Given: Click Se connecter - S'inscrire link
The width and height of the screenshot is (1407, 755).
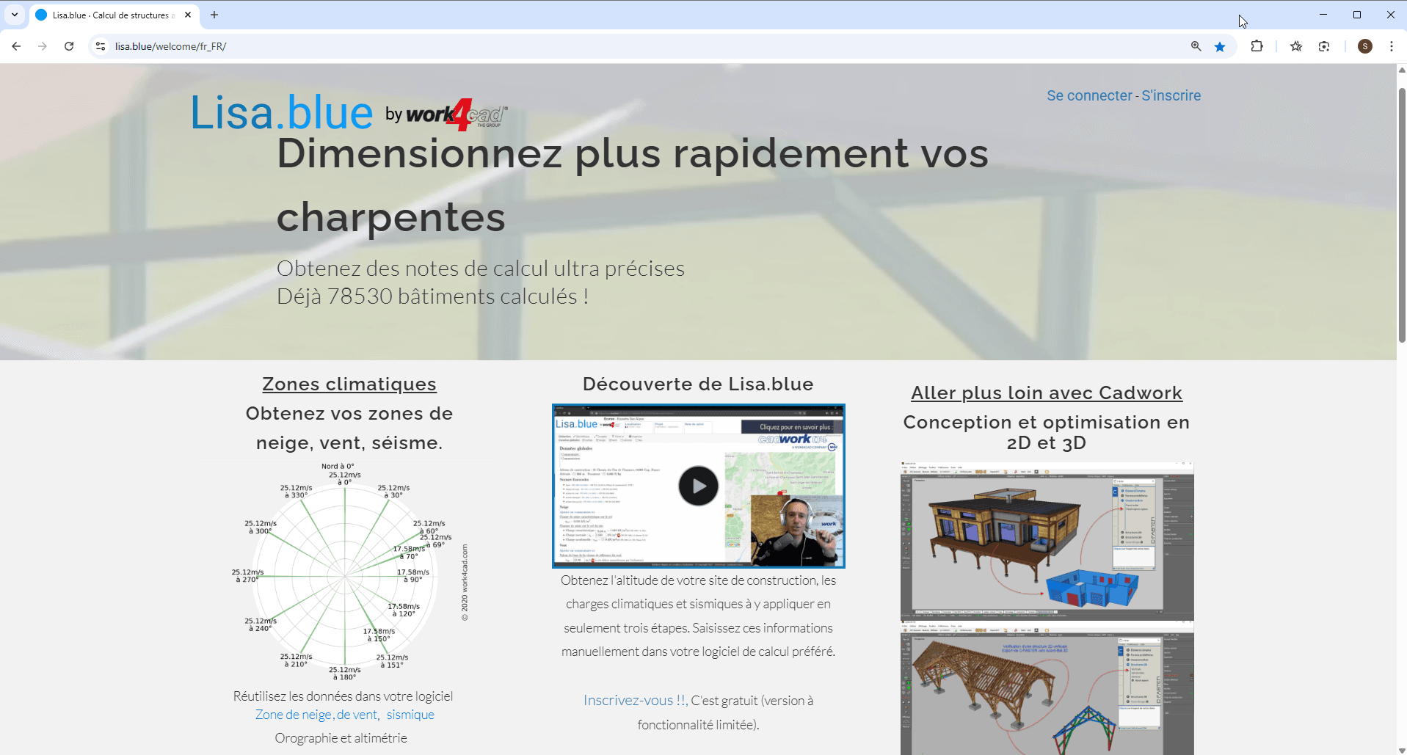Looking at the screenshot, I should 1124,95.
